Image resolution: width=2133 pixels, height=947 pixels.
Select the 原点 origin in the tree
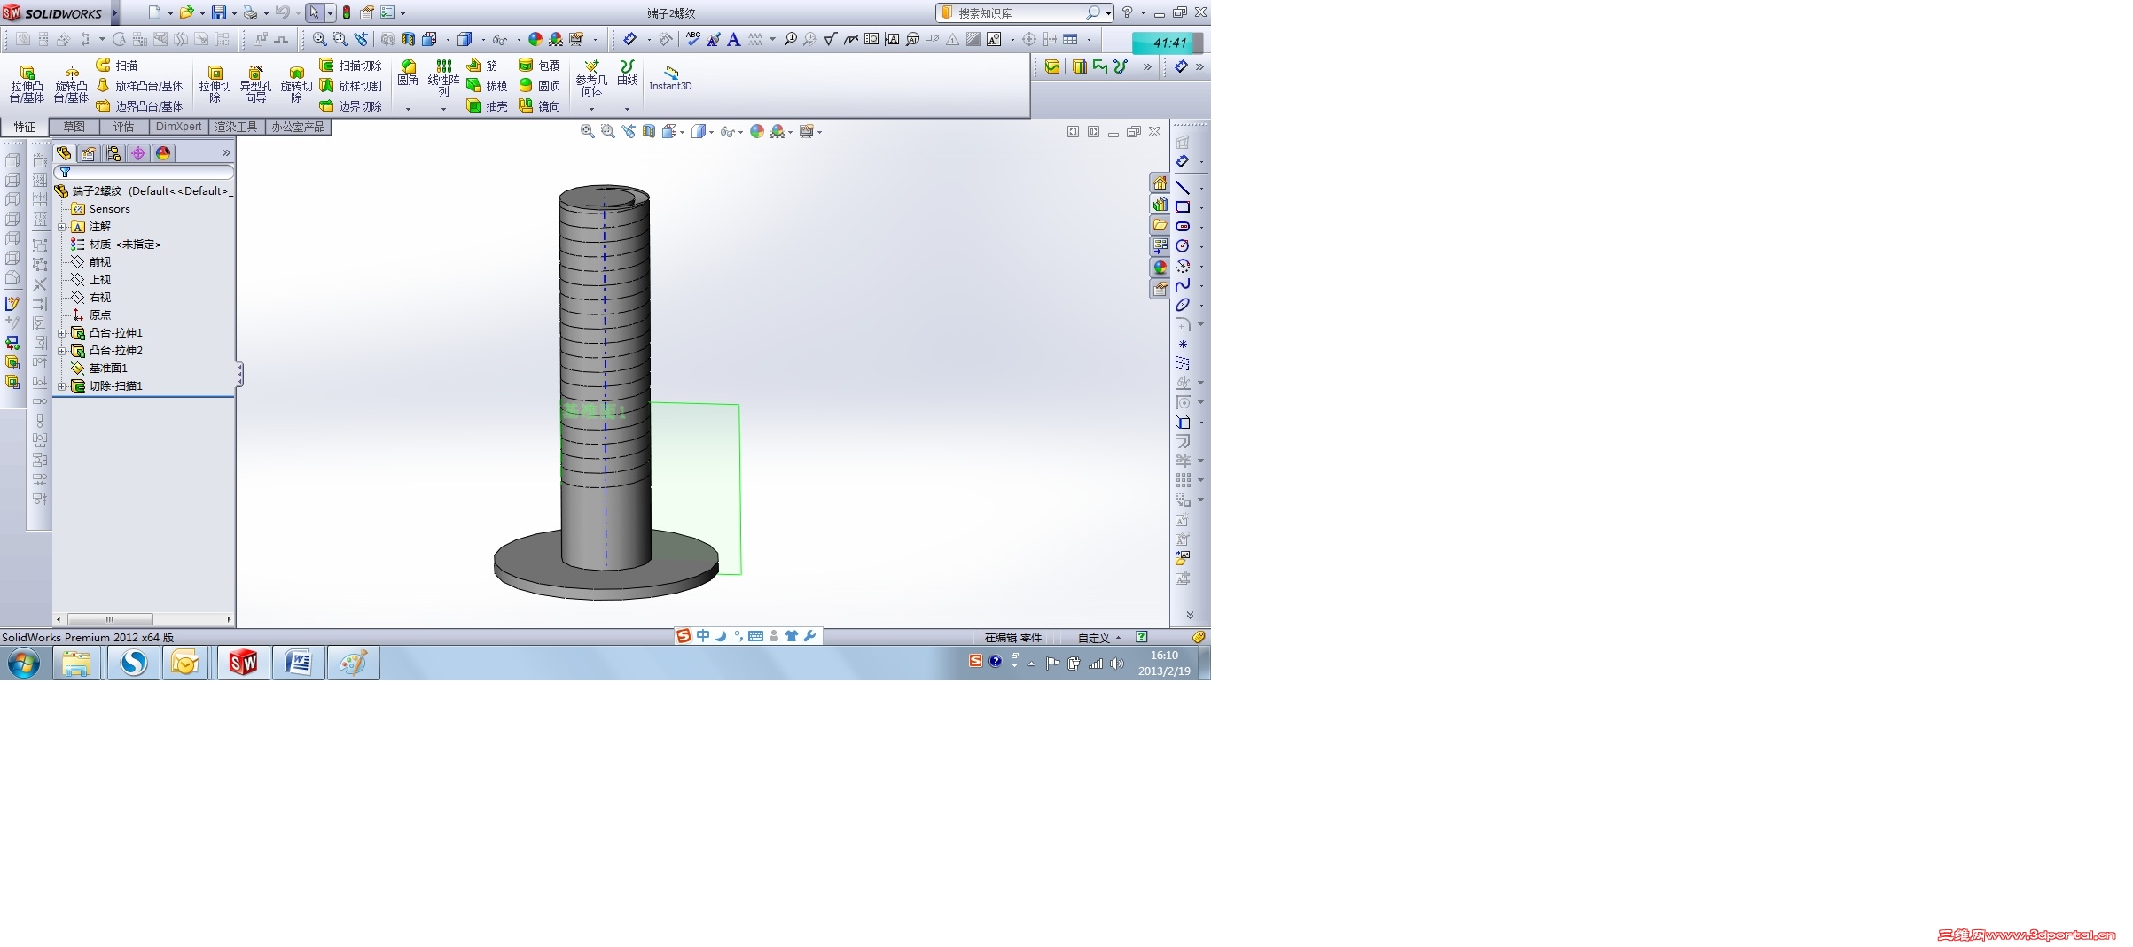tap(90, 315)
